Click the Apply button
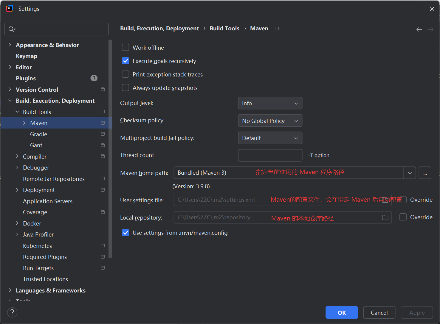Image resolution: width=440 pixels, height=324 pixels. pyautogui.click(x=417, y=312)
